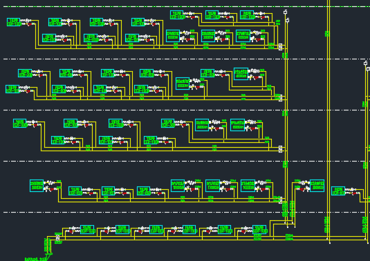The width and height of the screenshot is (370, 261).
Task: Select the valve symbol at bottom row header start
Action: tap(57, 238)
